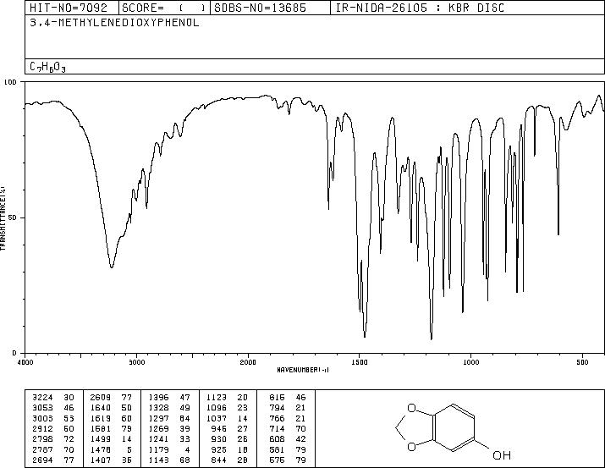Select the 3224 30 entry in peak table
This screenshot has height=468, width=605.
click(x=53, y=398)
